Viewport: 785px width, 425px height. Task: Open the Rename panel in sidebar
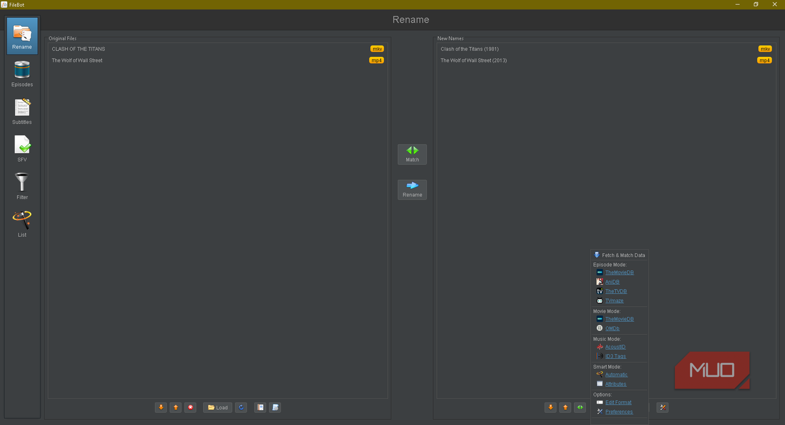(x=22, y=36)
